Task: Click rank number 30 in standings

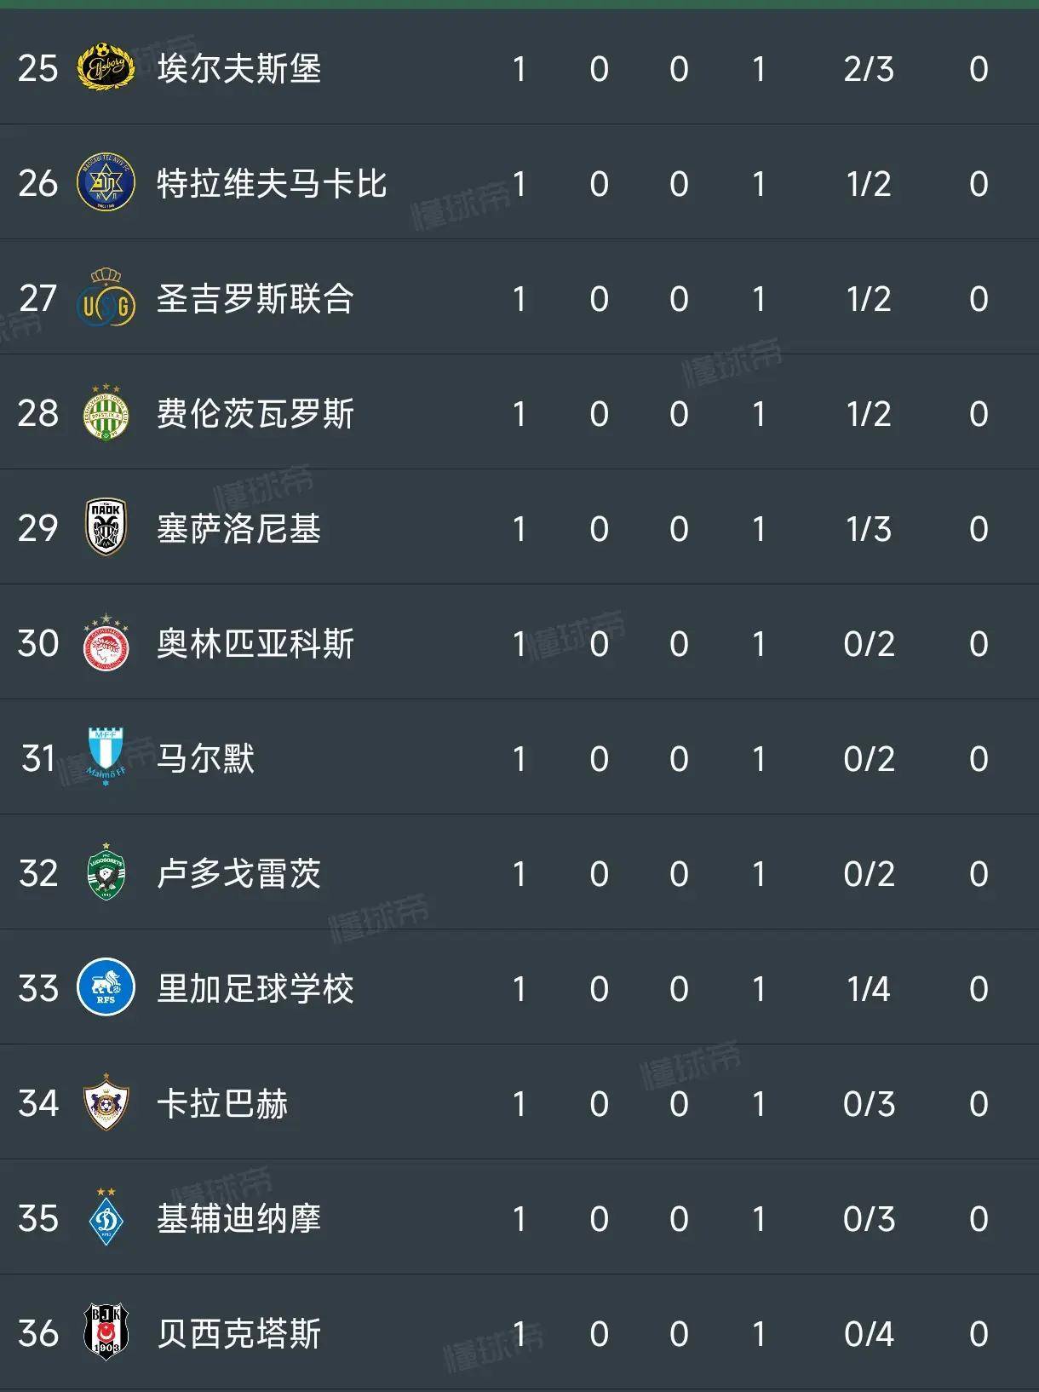Action: pos(38,644)
